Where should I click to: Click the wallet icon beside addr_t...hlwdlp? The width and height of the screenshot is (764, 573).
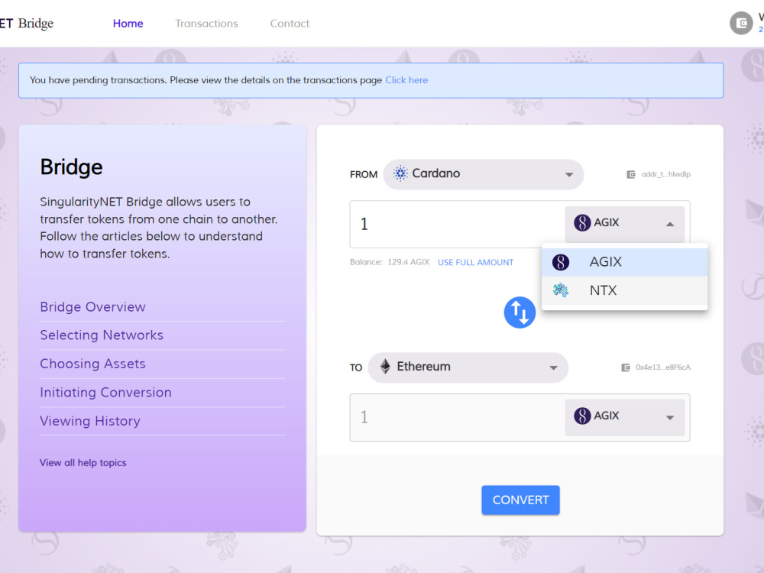click(x=630, y=174)
